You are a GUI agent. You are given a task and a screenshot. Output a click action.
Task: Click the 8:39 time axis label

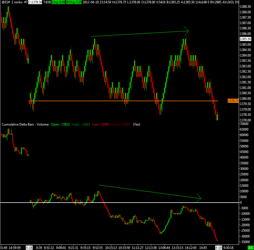click(39, 248)
